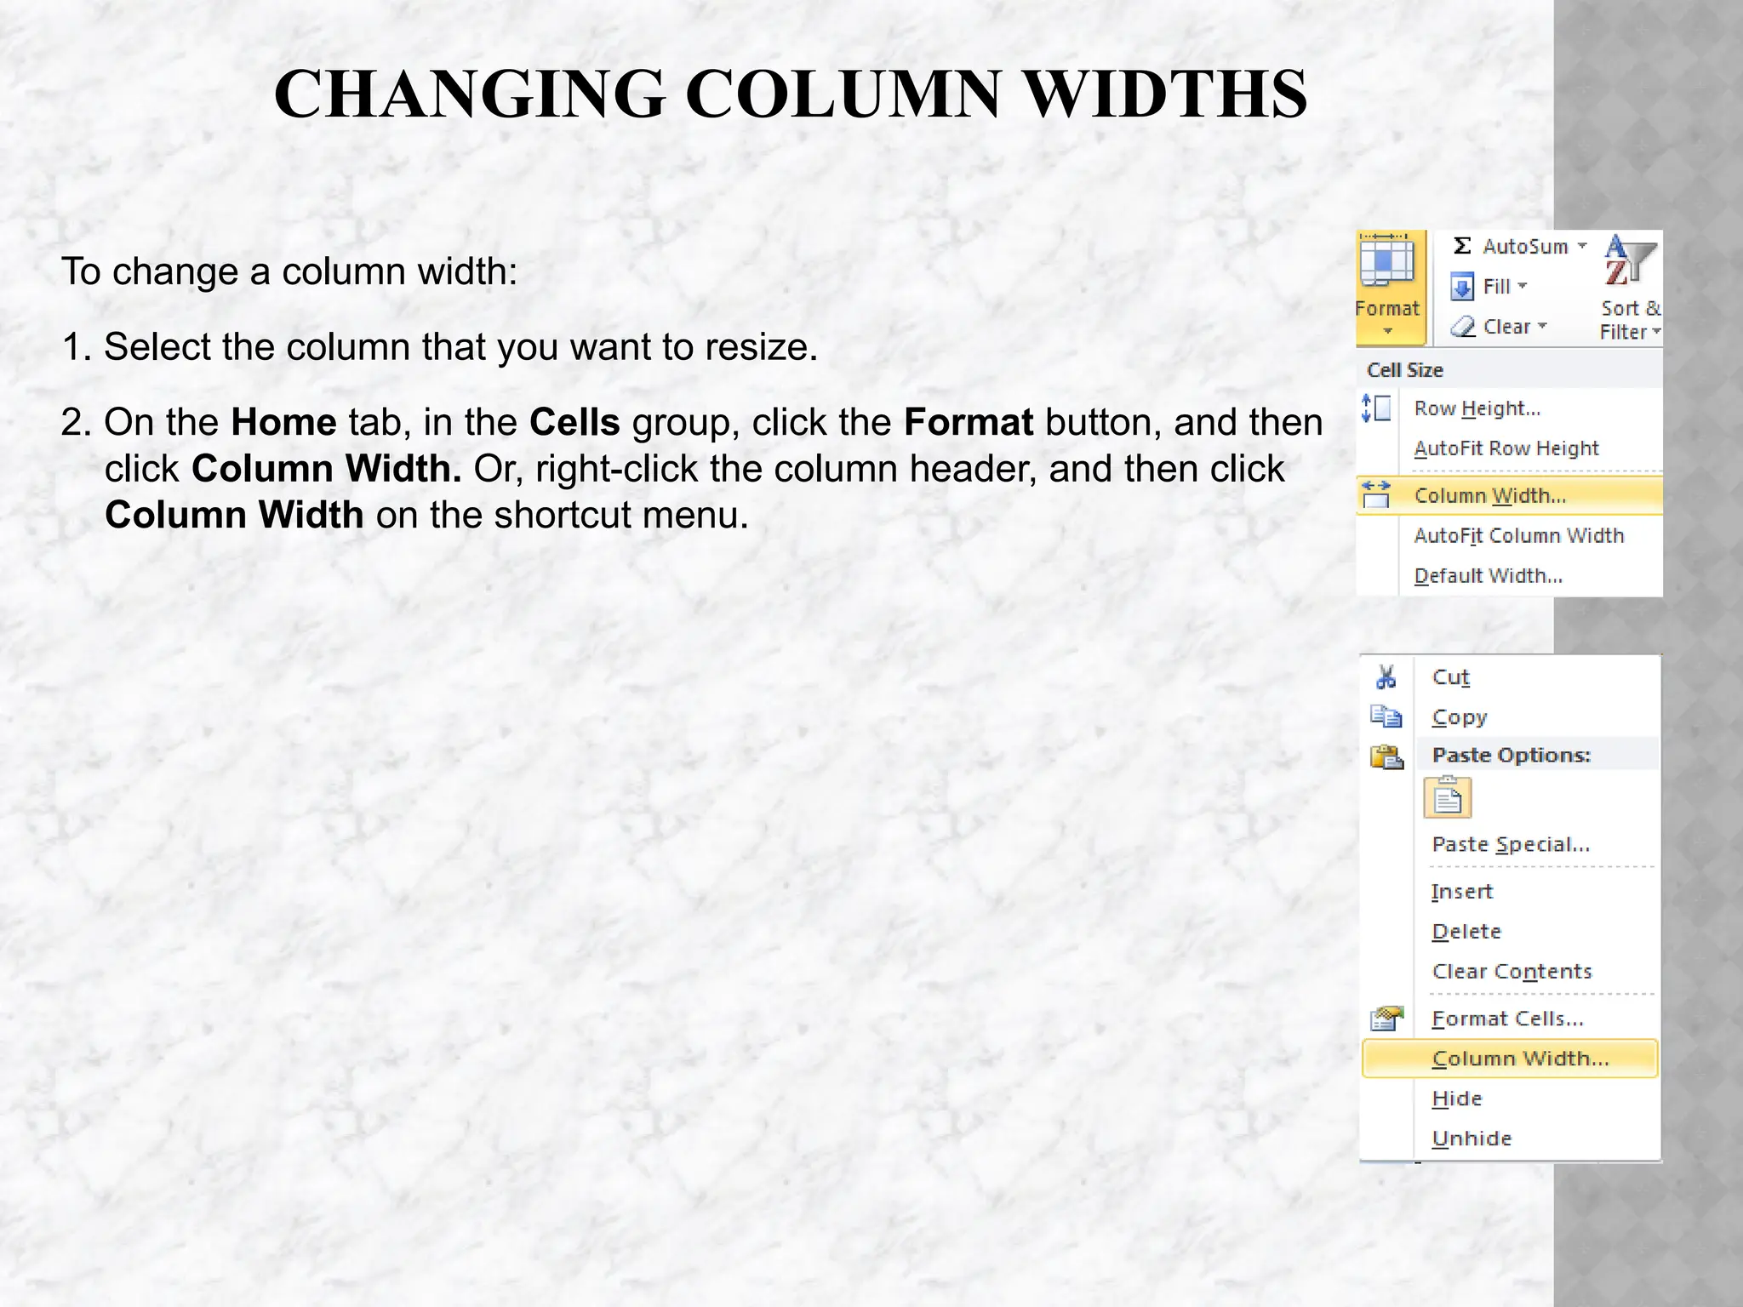Open the Sort & Filter dropdown arrow
The image size is (1743, 1307).
point(1656,332)
